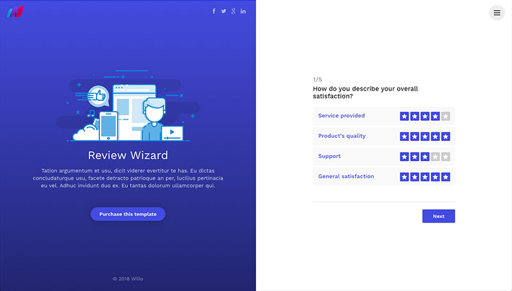The width and height of the screenshot is (512, 291).
Task: Click the Purchase this template button
Action: coord(128,214)
